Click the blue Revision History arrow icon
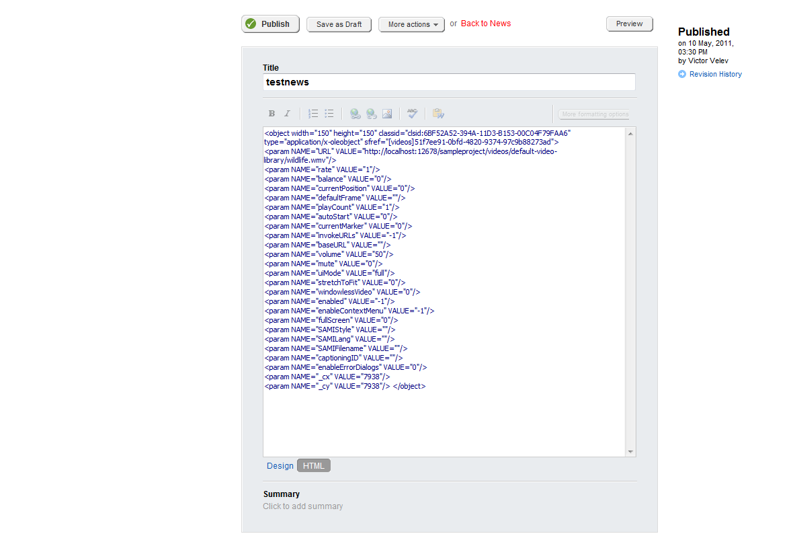The image size is (791, 538). [682, 74]
